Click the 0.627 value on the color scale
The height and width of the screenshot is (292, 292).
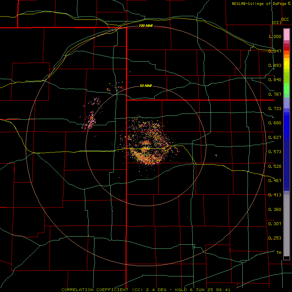click(275, 138)
